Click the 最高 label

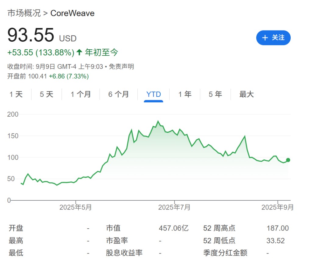pos(16,241)
